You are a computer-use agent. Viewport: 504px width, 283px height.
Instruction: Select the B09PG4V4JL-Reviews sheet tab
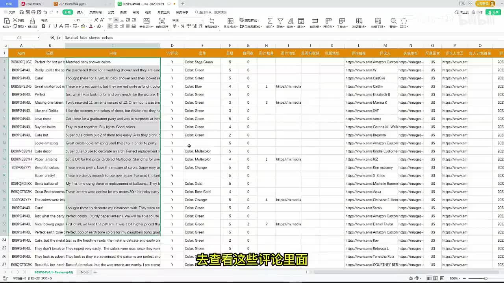54,272
